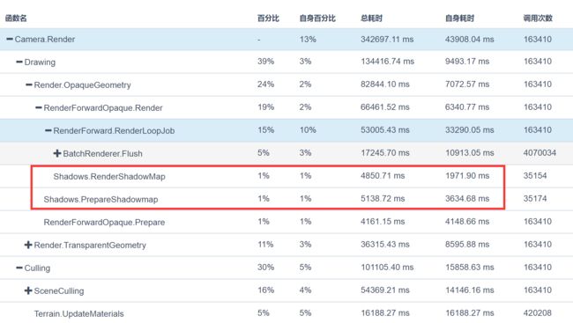Collapse RenderForwardOpaque.Render node
The width and height of the screenshot is (573, 323).
pos(39,107)
